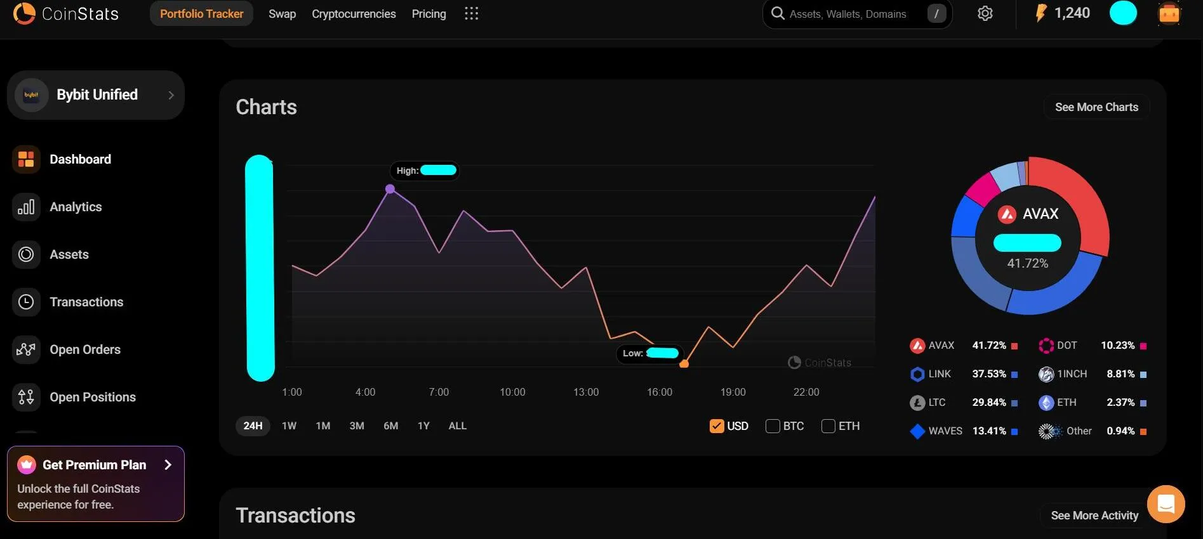This screenshot has height=539, width=1203.
Task: Click the search magnifier icon
Action: click(778, 13)
